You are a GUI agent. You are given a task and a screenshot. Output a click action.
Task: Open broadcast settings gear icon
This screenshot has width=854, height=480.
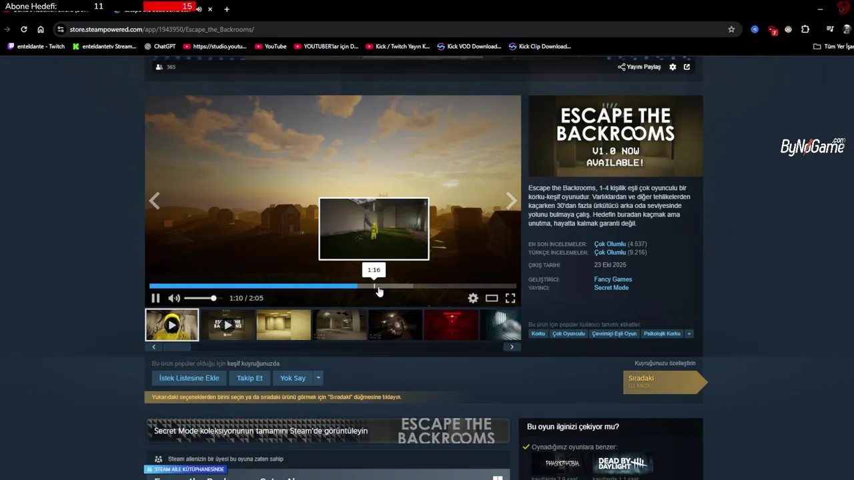click(673, 67)
